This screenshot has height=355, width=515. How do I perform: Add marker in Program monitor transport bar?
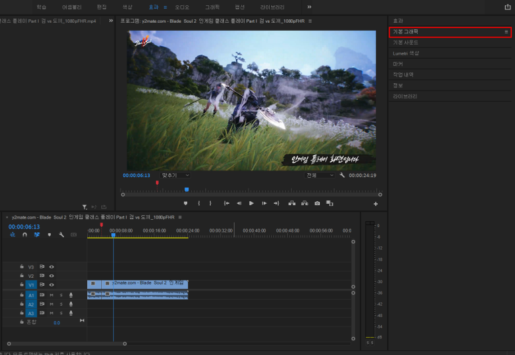186,203
